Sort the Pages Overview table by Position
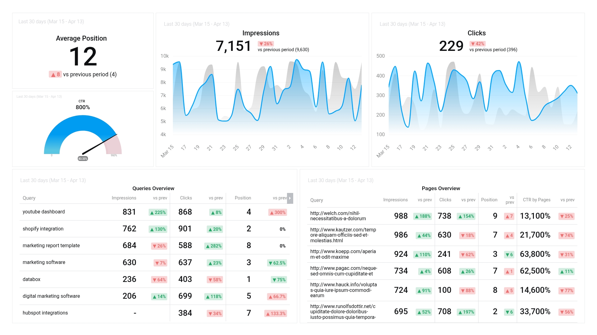The width and height of the screenshot is (597, 335). click(489, 200)
